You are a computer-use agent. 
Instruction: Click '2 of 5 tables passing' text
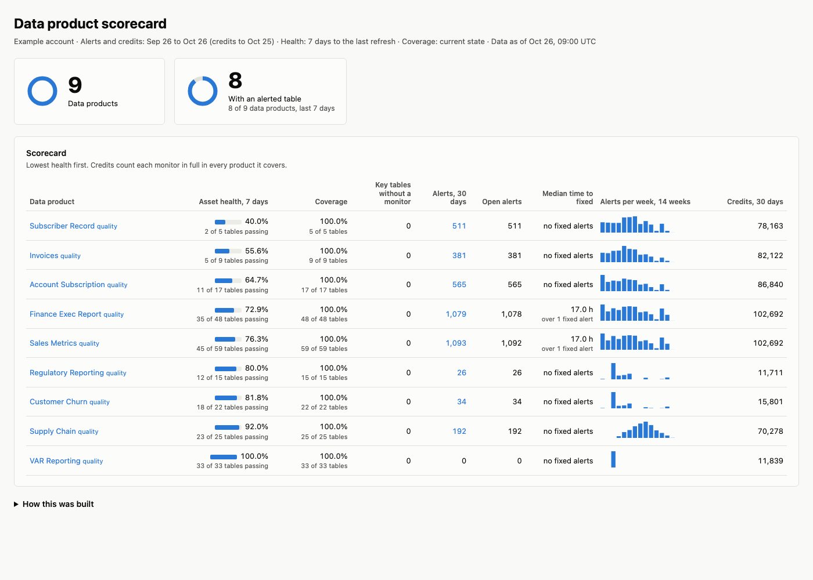236,231
